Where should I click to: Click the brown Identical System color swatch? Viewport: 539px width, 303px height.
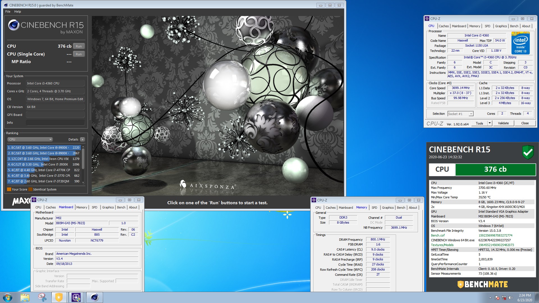[x=30, y=189]
